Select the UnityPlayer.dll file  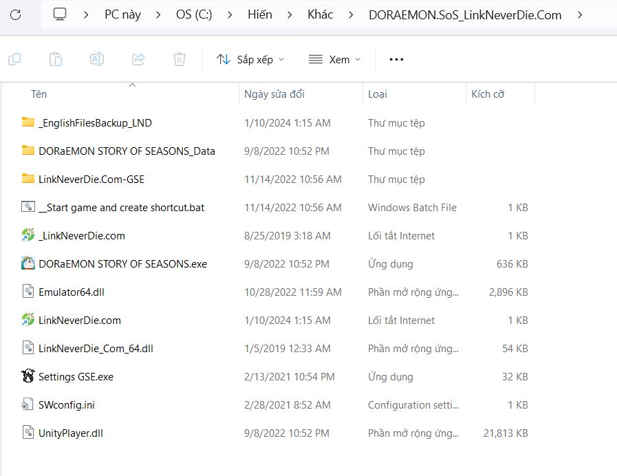pos(70,433)
